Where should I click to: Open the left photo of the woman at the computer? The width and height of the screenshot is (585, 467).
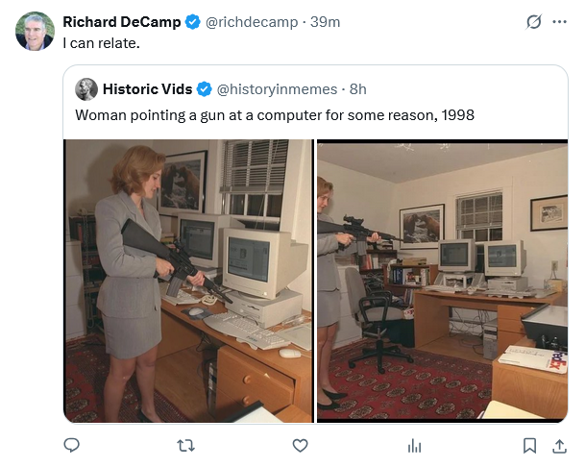188,281
